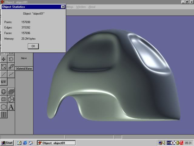The width and height of the screenshot is (194, 146).
Task: Select the Text tool labeled A
Action: 11,107
